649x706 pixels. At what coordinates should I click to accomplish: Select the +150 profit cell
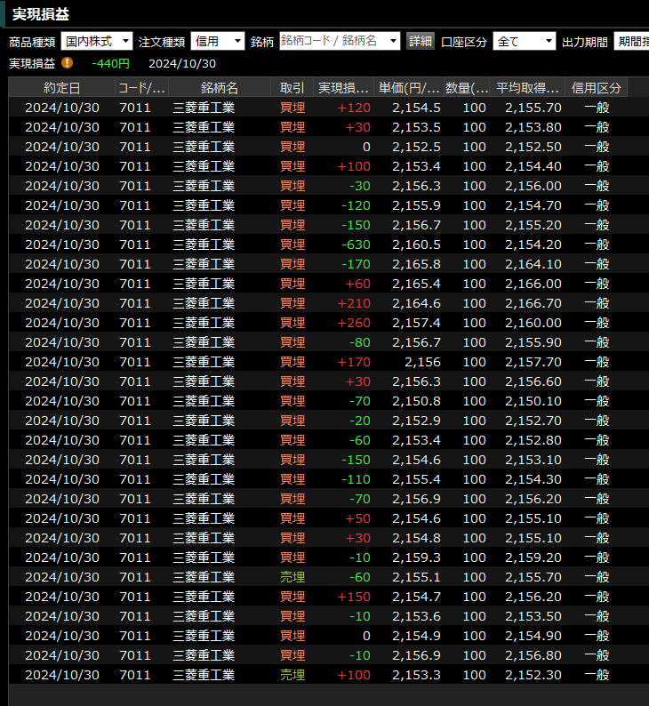354,597
